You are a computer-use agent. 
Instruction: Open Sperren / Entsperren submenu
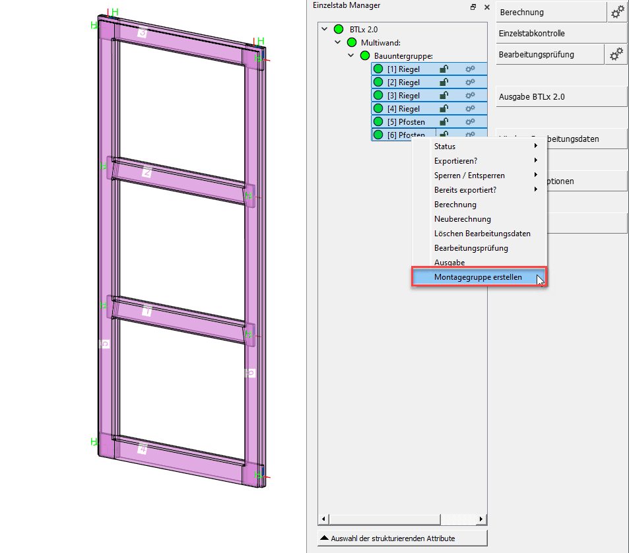pos(479,176)
